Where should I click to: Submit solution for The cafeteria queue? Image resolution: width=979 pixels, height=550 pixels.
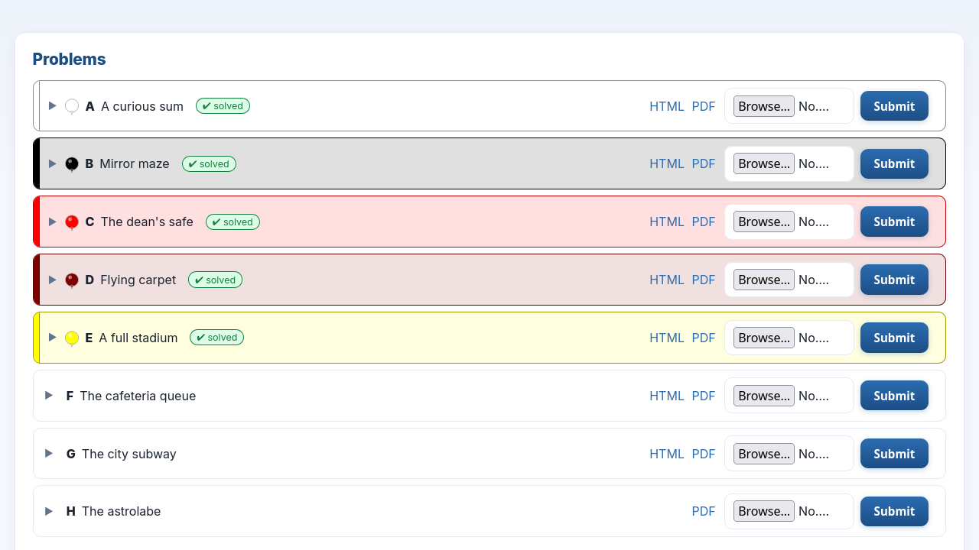[x=894, y=396]
